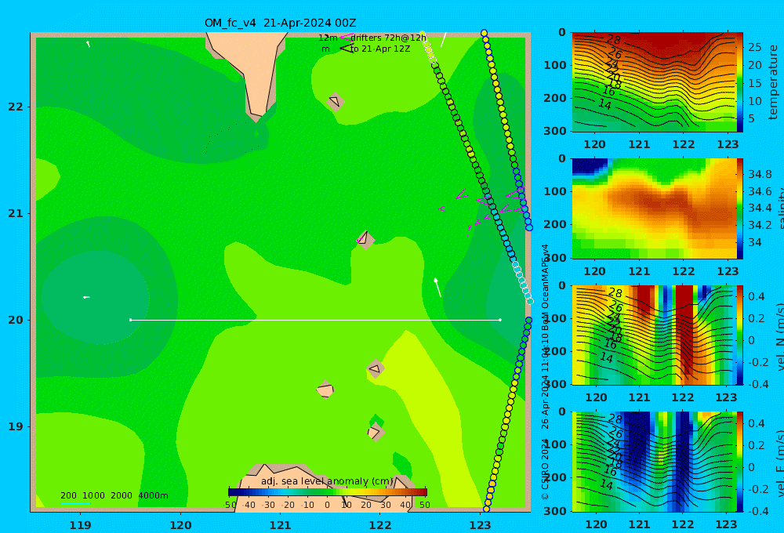Select the 'drifters 72h@12h' legend text

pos(389,38)
